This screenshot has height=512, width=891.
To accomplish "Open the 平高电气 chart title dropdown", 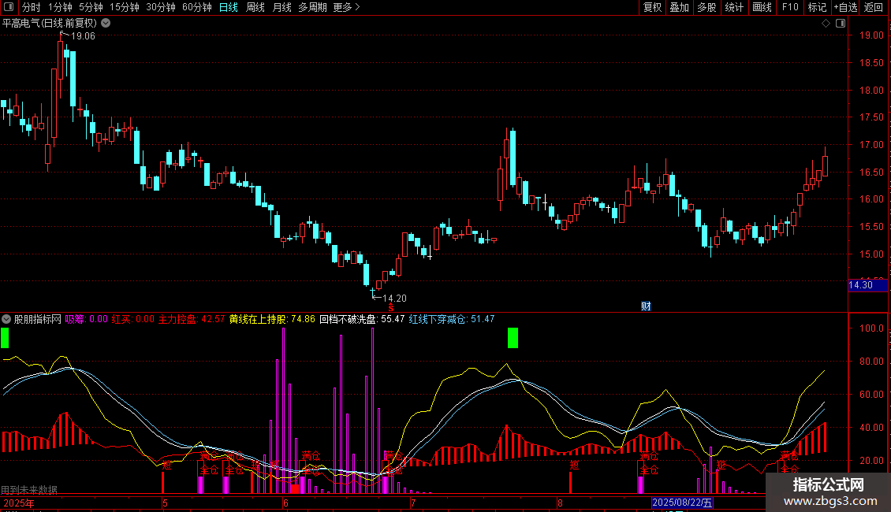I will [x=106, y=24].
